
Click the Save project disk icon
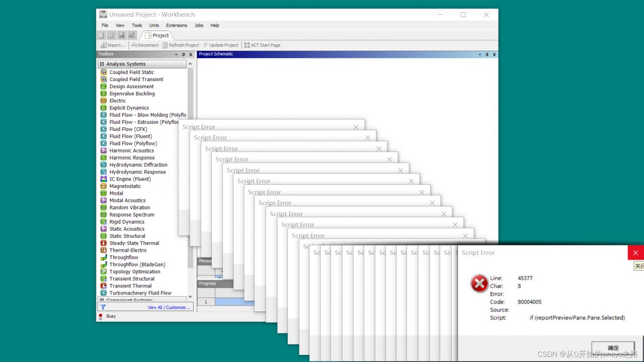pos(121,35)
